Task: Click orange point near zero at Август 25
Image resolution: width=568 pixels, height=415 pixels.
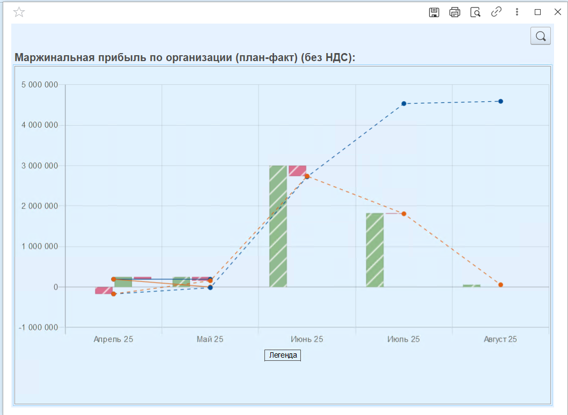Action: point(500,285)
